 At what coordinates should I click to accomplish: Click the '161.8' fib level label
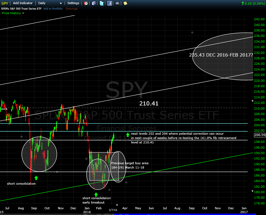4,109
